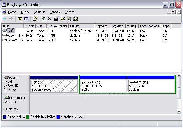The image size is (183, 128).
Task: Click the Back arrow toolbar icon
Action: [5, 19]
